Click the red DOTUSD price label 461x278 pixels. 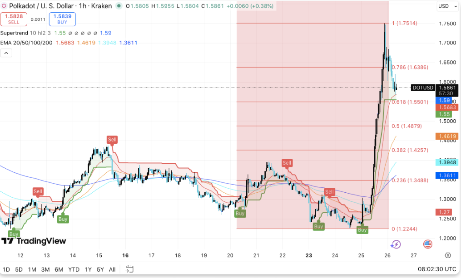pos(423,88)
